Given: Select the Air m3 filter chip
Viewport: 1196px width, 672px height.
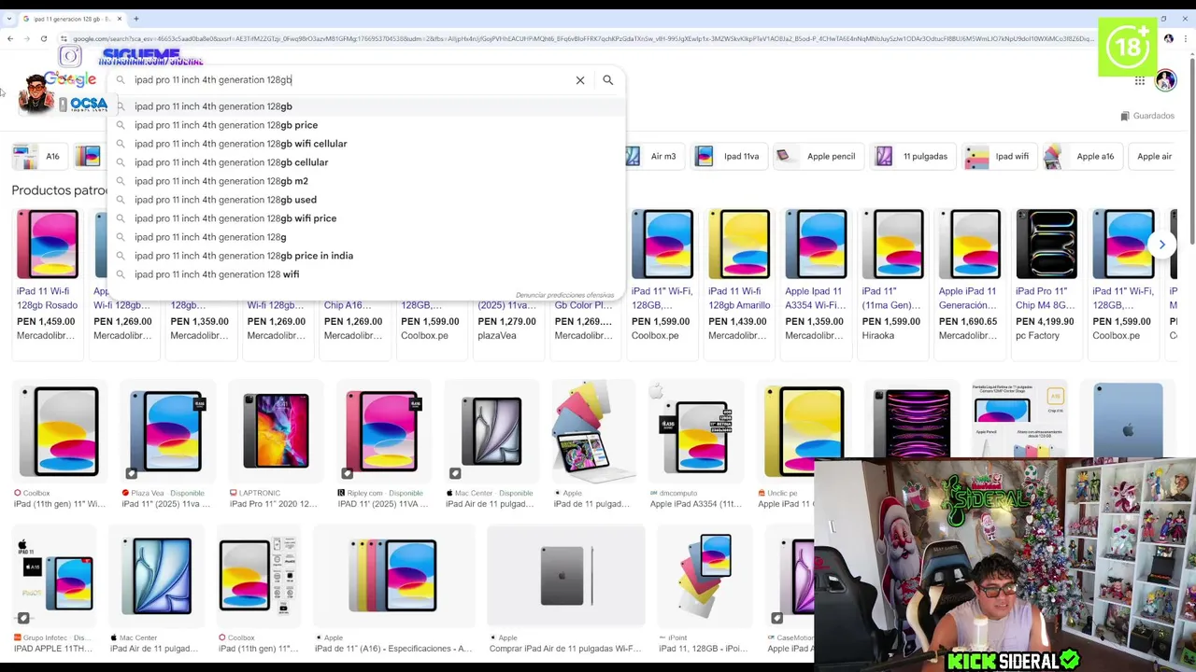Looking at the screenshot, I should click(654, 156).
